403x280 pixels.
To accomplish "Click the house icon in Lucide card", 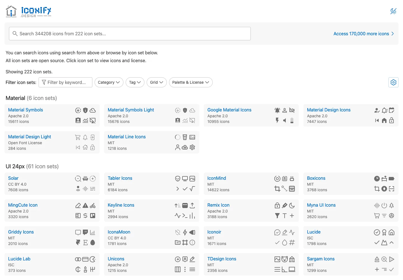I will tap(392, 232).
